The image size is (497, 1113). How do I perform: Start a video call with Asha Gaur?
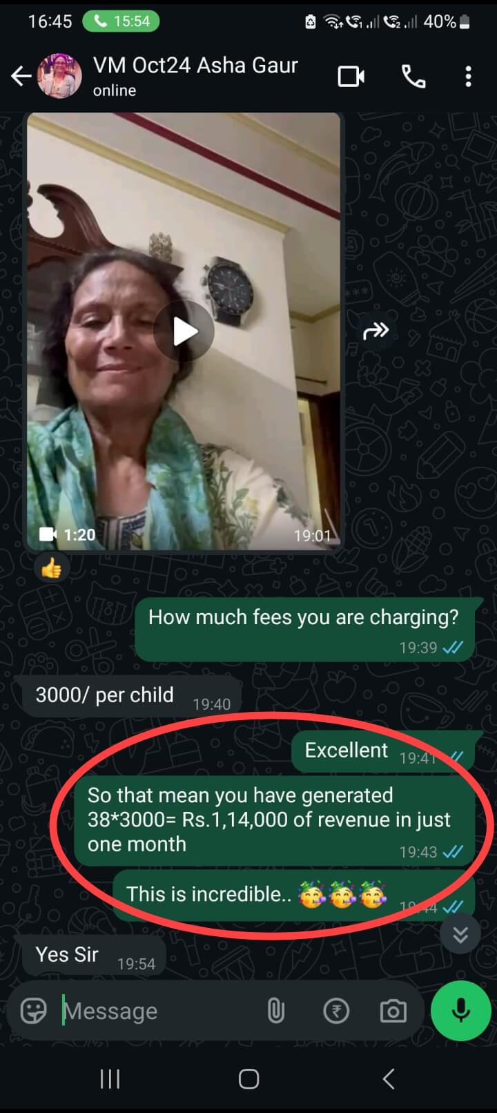(x=351, y=76)
